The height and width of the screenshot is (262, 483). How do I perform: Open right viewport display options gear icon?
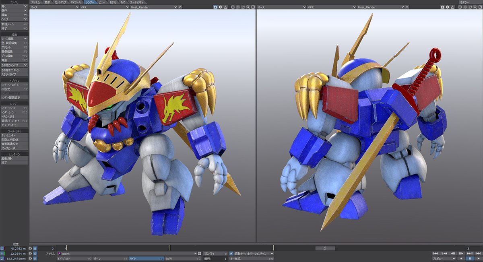[x=448, y=7]
